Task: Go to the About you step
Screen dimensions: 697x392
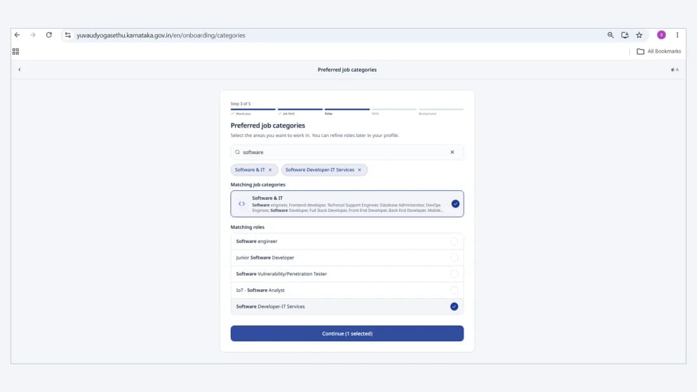Action: 242,114
